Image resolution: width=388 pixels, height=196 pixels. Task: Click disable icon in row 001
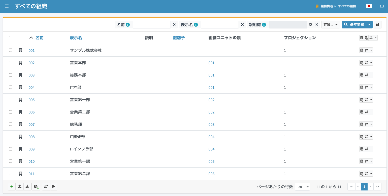pyautogui.click(x=362, y=50)
